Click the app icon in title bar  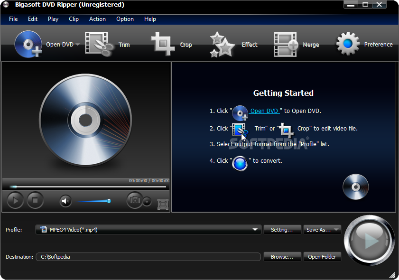point(6,5)
